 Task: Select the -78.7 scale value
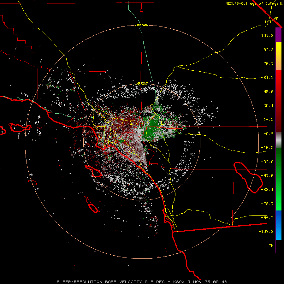pos(267,204)
